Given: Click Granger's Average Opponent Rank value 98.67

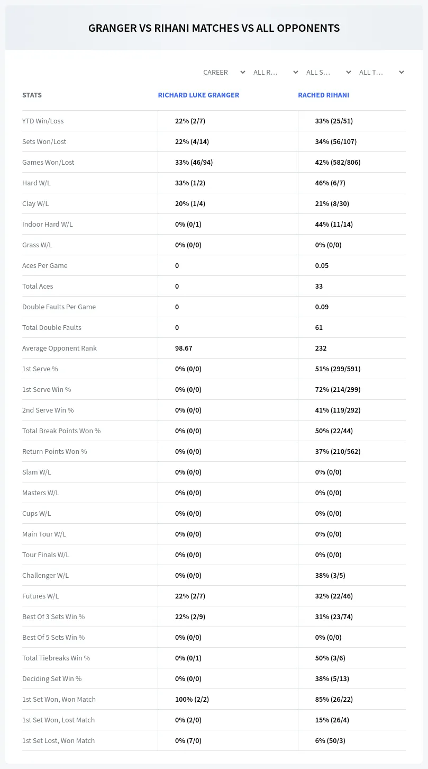Looking at the screenshot, I should pyautogui.click(x=184, y=348).
